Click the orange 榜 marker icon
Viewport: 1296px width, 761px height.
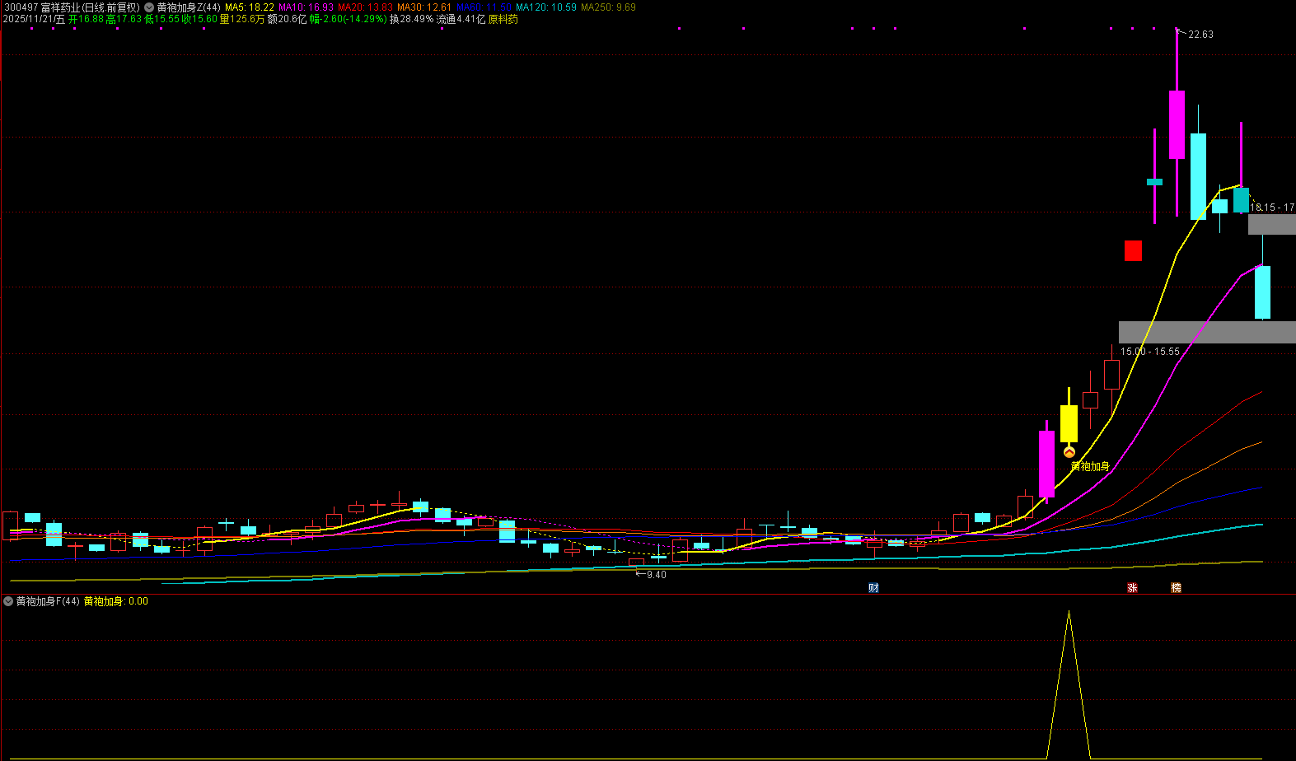click(x=1176, y=587)
